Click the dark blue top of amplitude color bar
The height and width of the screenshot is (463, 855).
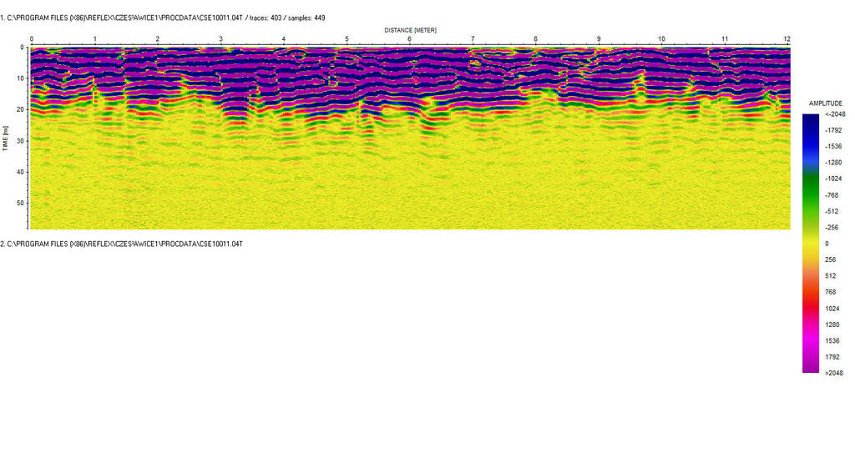click(x=811, y=122)
